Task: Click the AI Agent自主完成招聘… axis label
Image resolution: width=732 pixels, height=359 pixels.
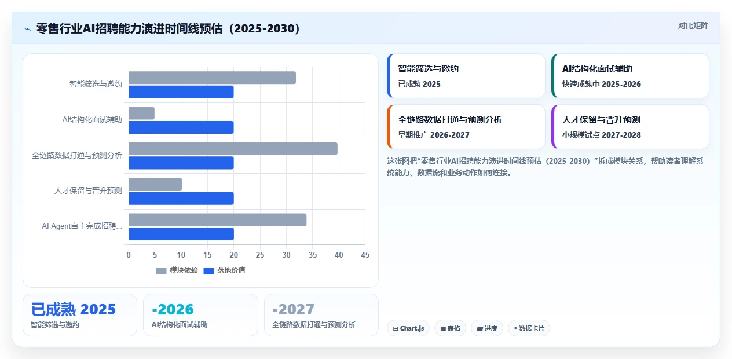Action: (x=82, y=226)
